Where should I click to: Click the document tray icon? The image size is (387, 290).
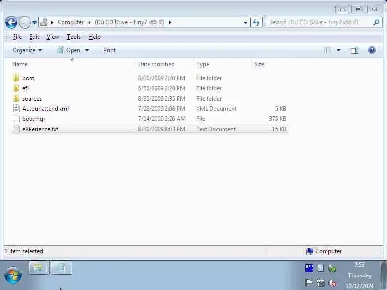(321, 268)
